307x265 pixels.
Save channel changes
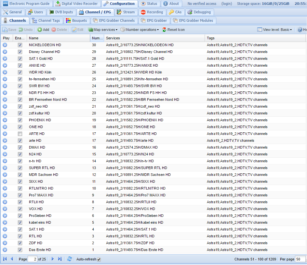(9, 30)
